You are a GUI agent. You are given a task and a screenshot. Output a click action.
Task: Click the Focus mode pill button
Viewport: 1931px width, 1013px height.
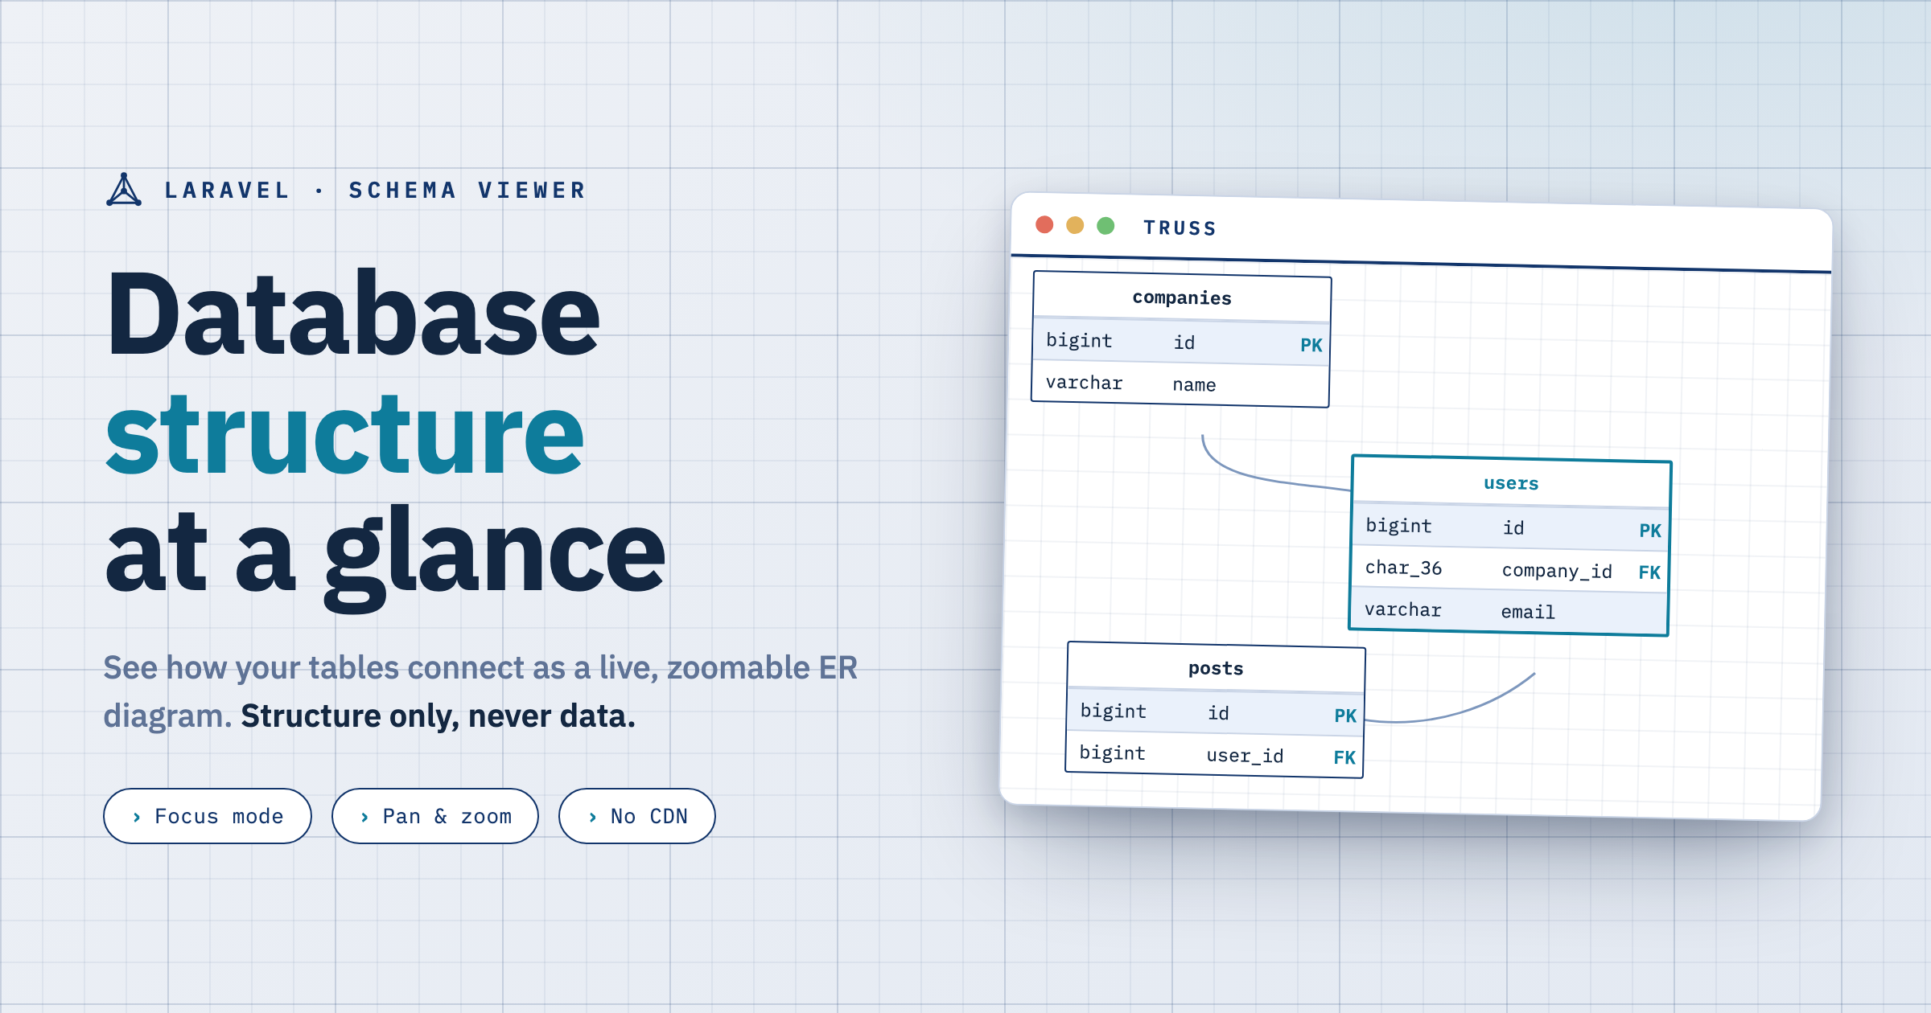[x=208, y=816]
